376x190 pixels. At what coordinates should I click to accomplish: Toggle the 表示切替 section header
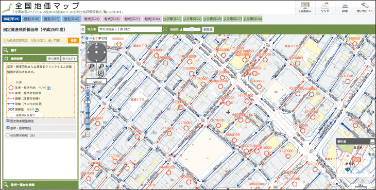click(40, 59)
